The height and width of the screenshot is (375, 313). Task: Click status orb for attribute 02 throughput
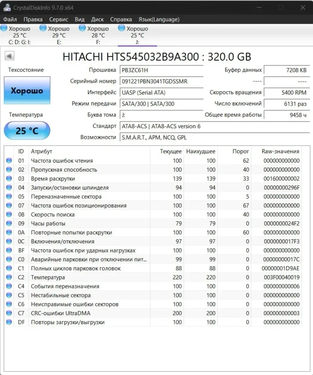pyautogui.click(x=9, y=170)
